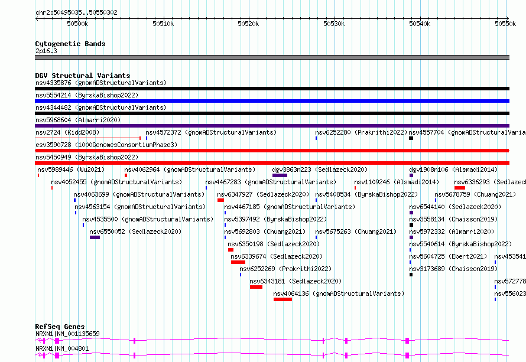The height and width of the screenshot is (362, 526).
Task: Select the red nsv6339674 Sedlazeck2020 bar
Action: pyautogui.click(x=238, y=262)
